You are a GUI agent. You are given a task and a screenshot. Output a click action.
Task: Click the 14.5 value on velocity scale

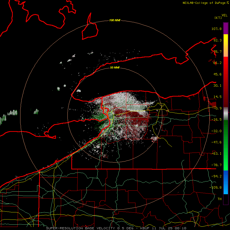point(217,97)
